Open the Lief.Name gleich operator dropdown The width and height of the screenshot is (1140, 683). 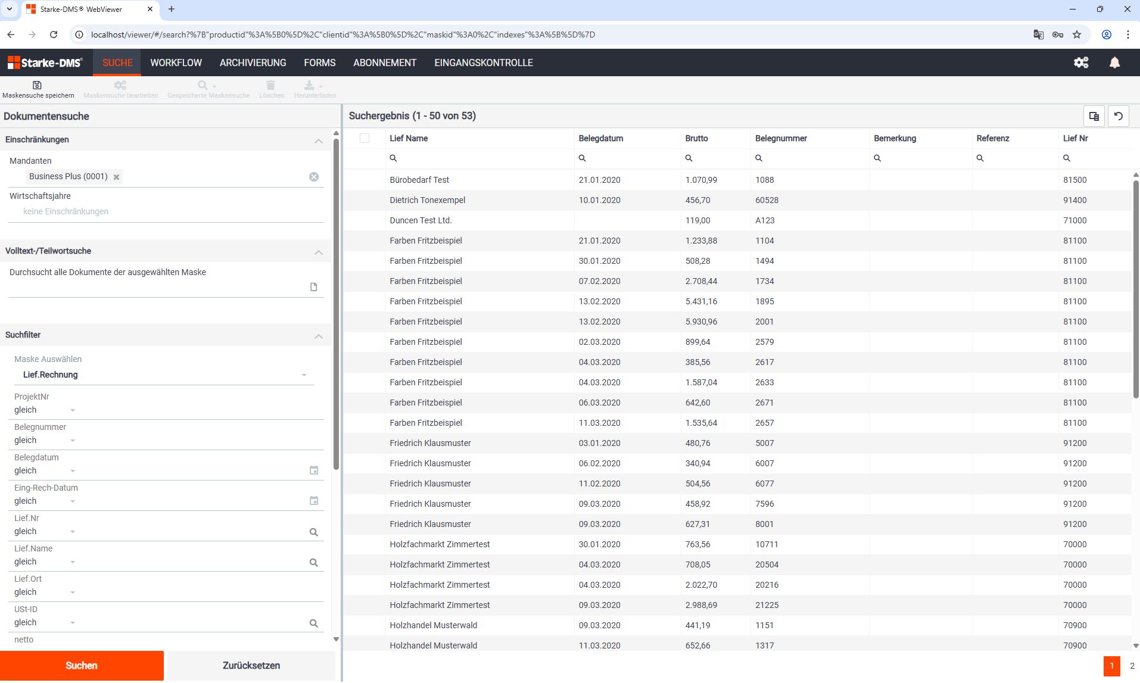pyautogui.click(x=45, y=562)
